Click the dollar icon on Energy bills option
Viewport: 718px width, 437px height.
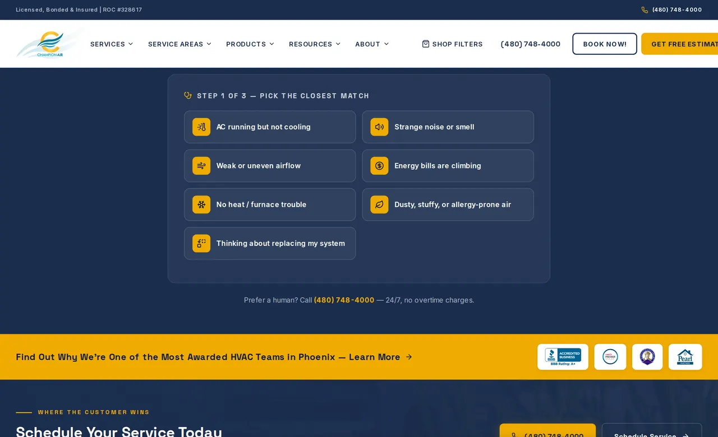(x=379, y=166)
